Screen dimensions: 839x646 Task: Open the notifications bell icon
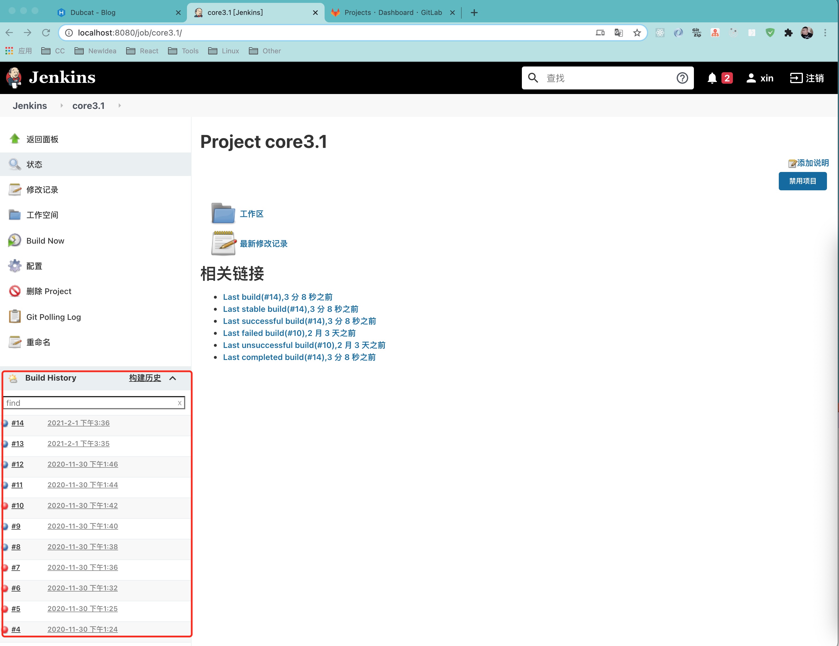712,78
